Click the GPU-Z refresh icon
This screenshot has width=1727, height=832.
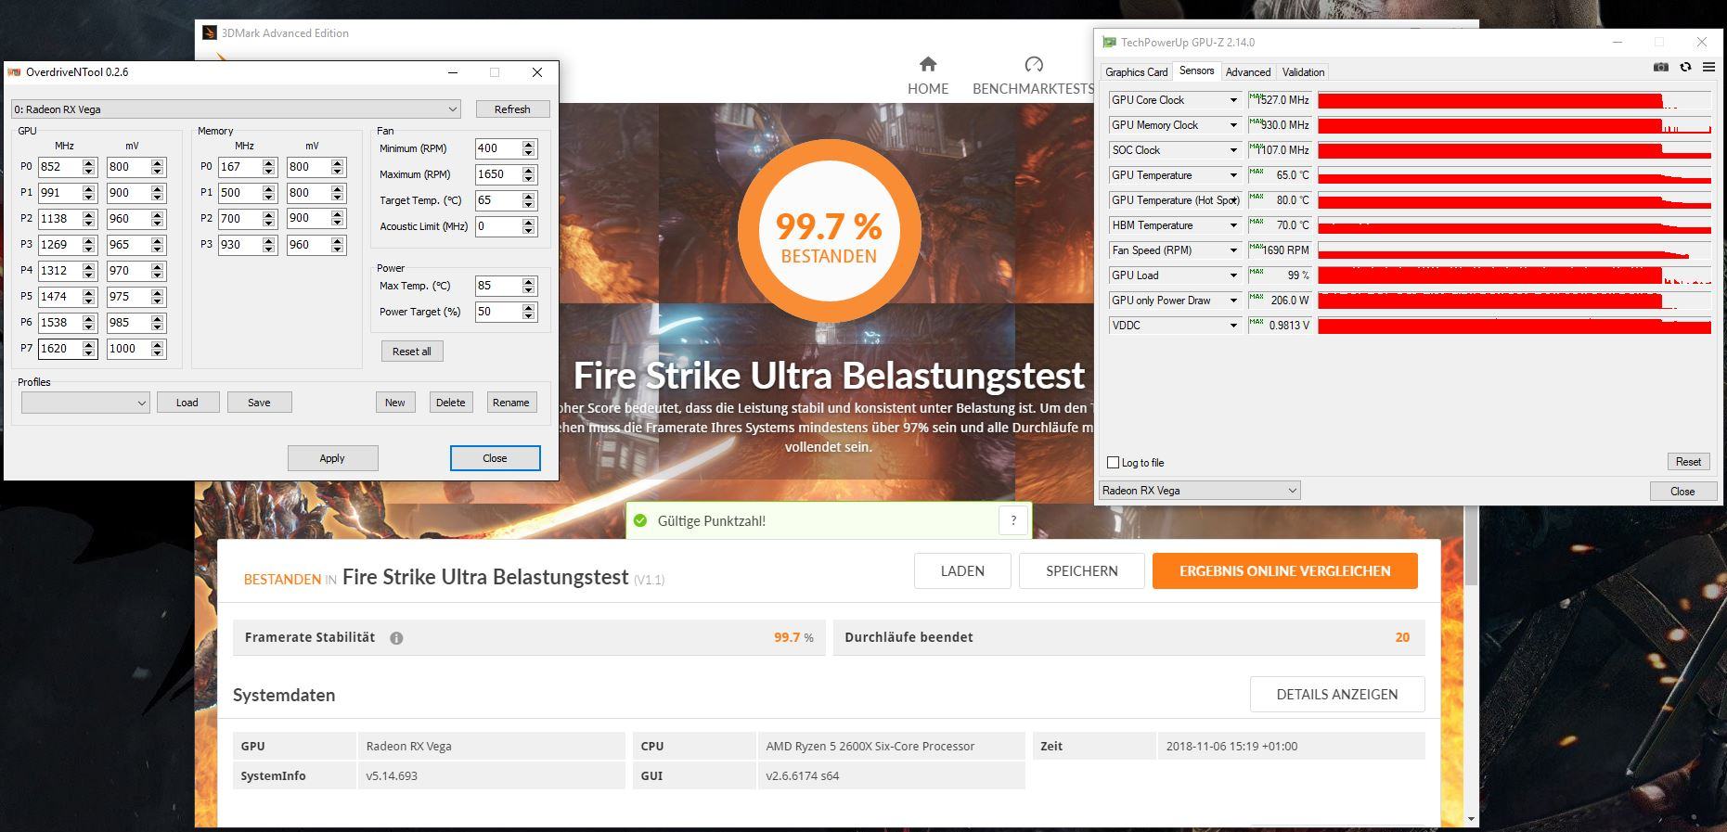(x=1685, y=67)
